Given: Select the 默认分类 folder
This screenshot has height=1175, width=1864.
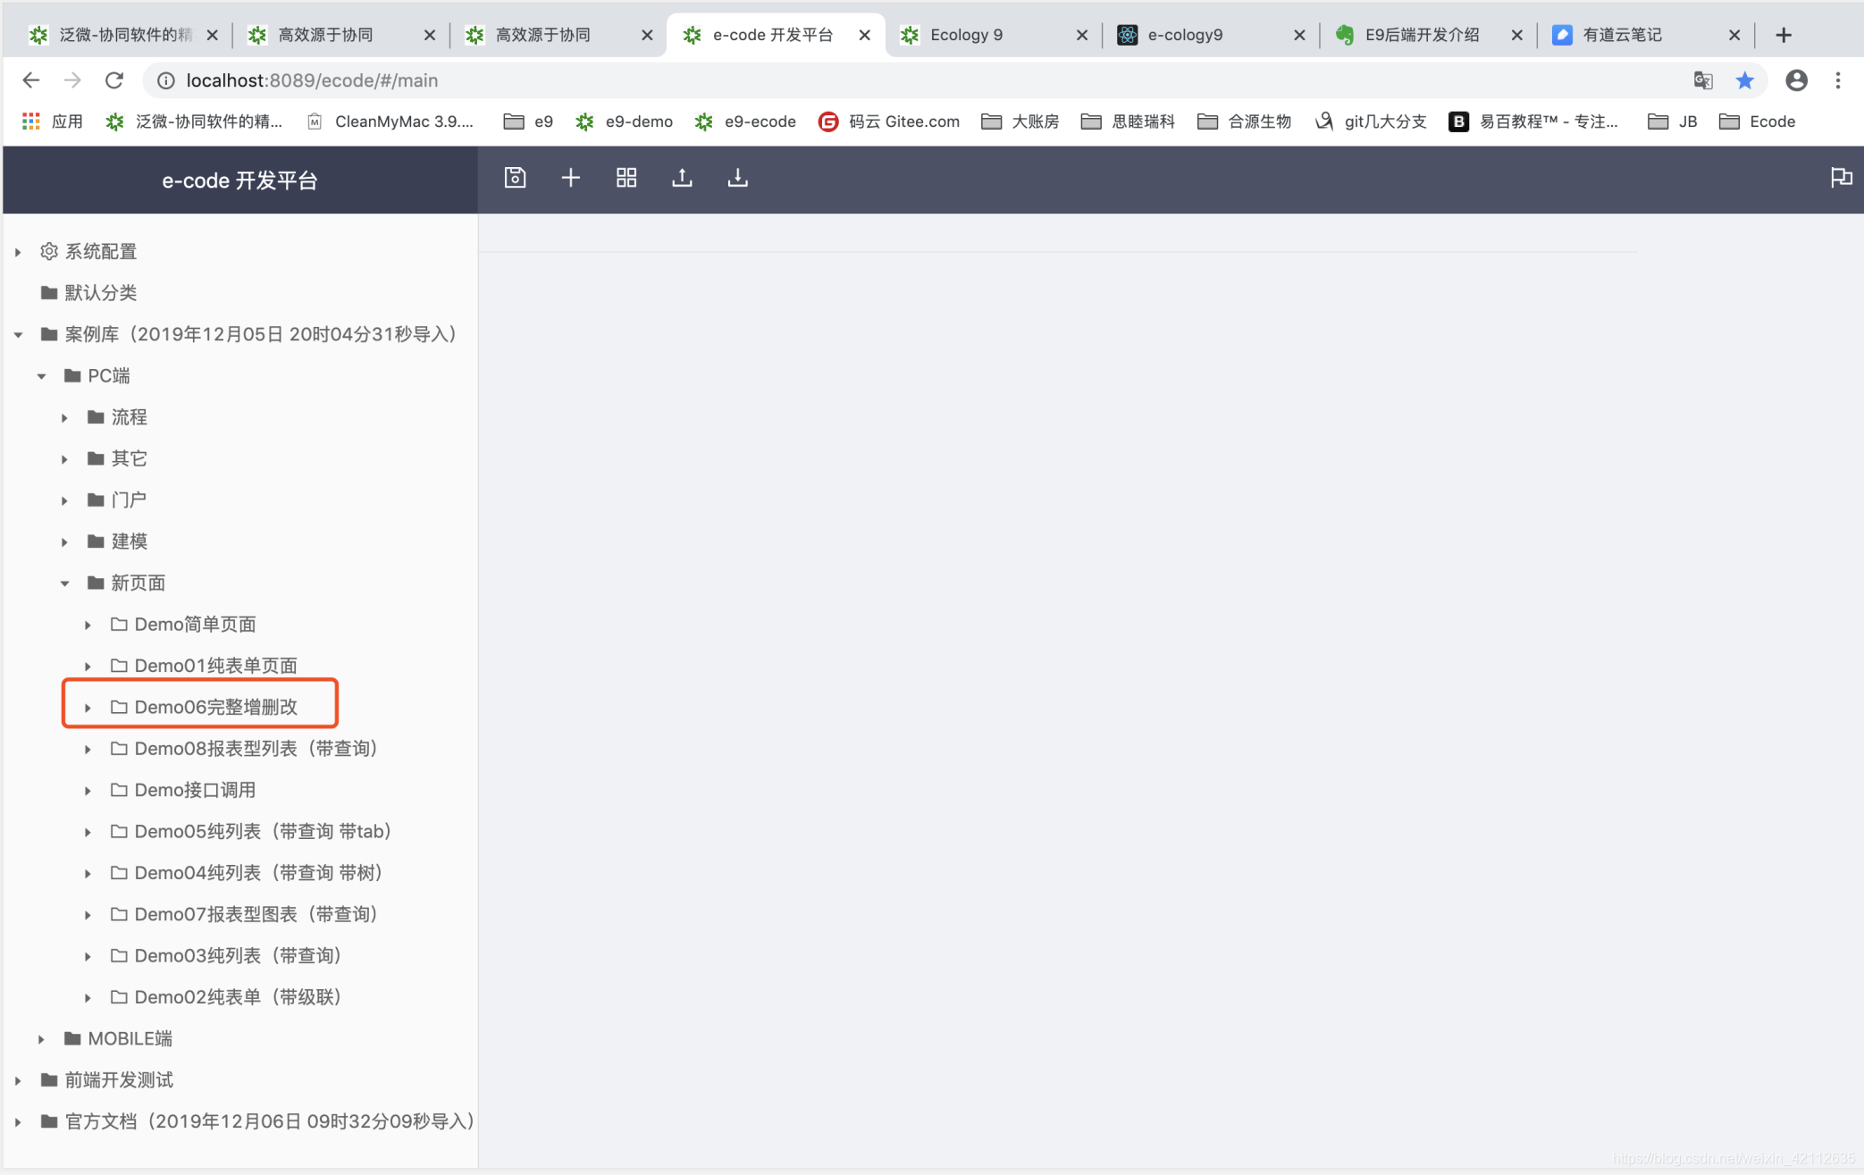Looking at the screenshot, I should pyautogui.click(x=100, y=293).
